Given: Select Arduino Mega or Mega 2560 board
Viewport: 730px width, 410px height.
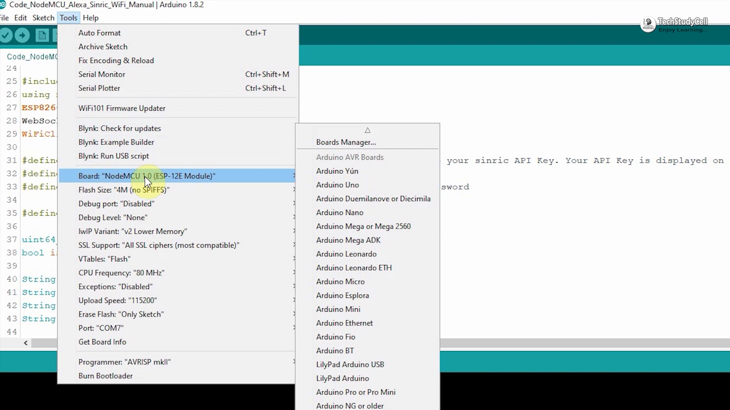Looking at the screenshot, I should (363, 226).
